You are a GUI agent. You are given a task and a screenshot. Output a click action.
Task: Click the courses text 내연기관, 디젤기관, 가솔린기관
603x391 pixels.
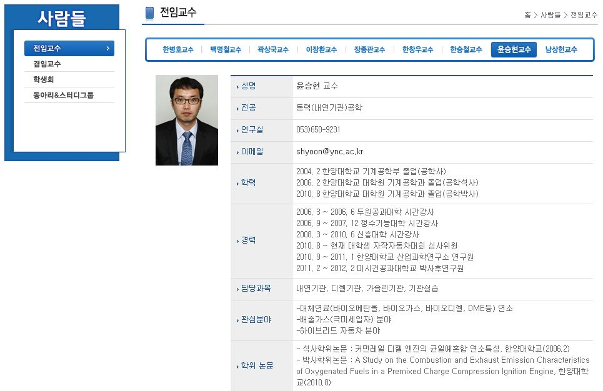(367, 288)
